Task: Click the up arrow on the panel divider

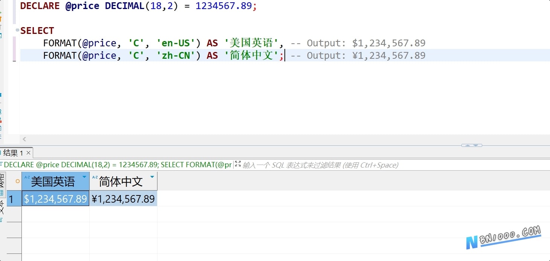Action: pyautogui.click(x=467, y=145)
